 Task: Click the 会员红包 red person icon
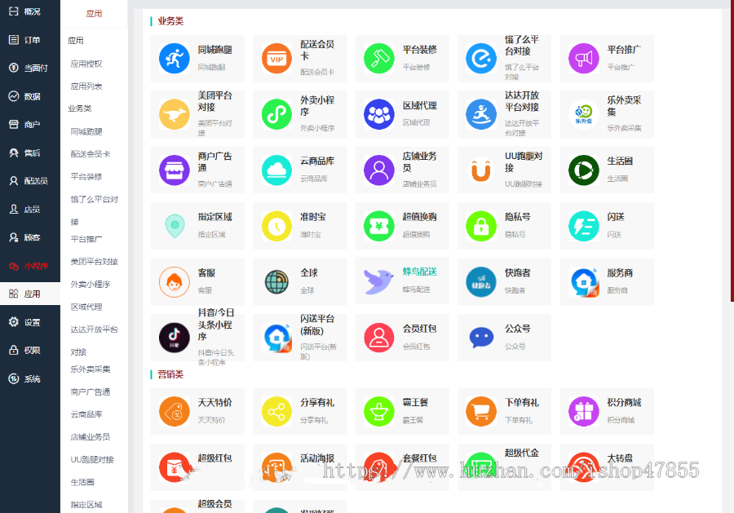coord(378,338)
